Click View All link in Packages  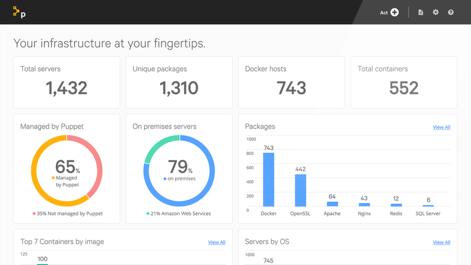[441, 127]
